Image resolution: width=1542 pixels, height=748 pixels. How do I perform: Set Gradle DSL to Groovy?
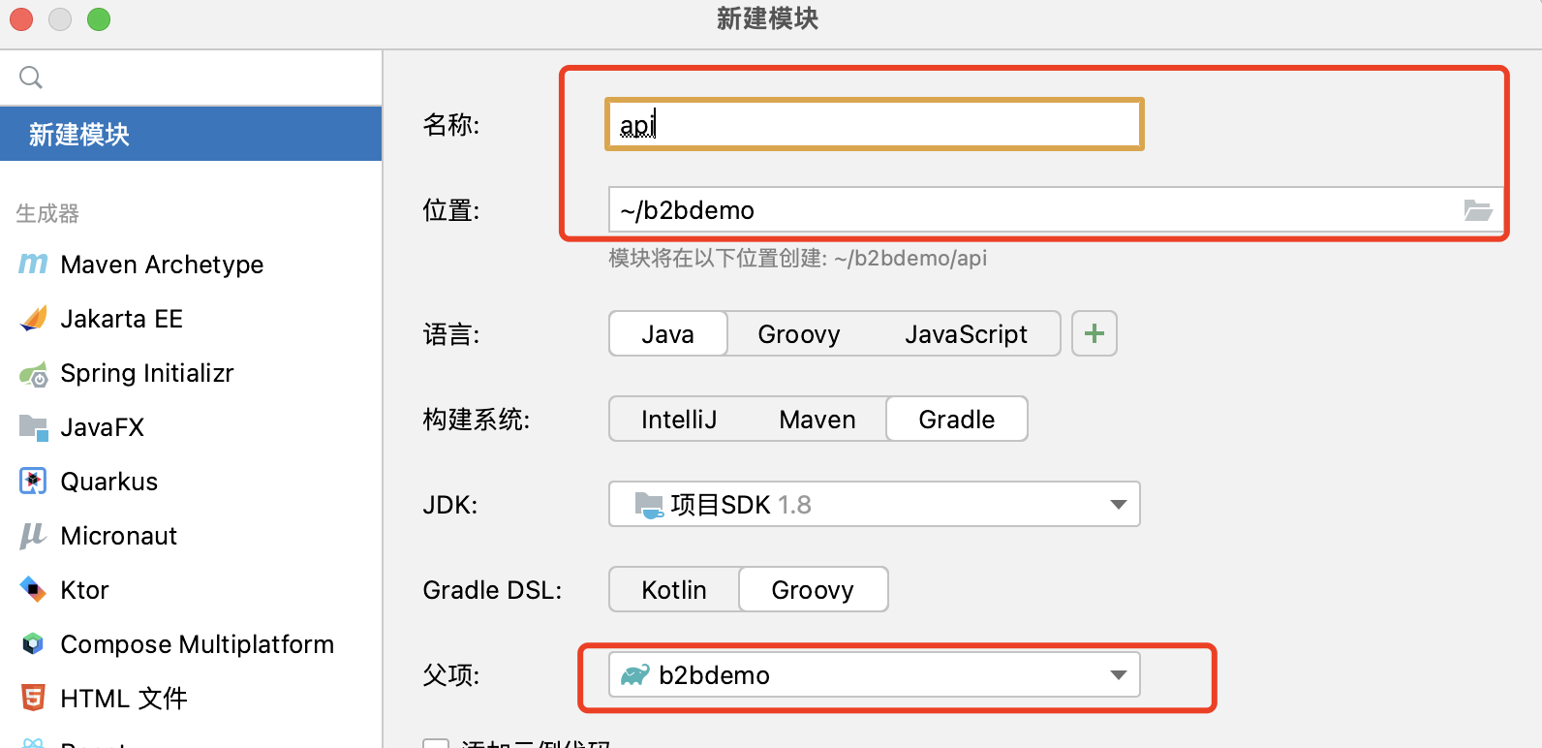click(813, 590)
